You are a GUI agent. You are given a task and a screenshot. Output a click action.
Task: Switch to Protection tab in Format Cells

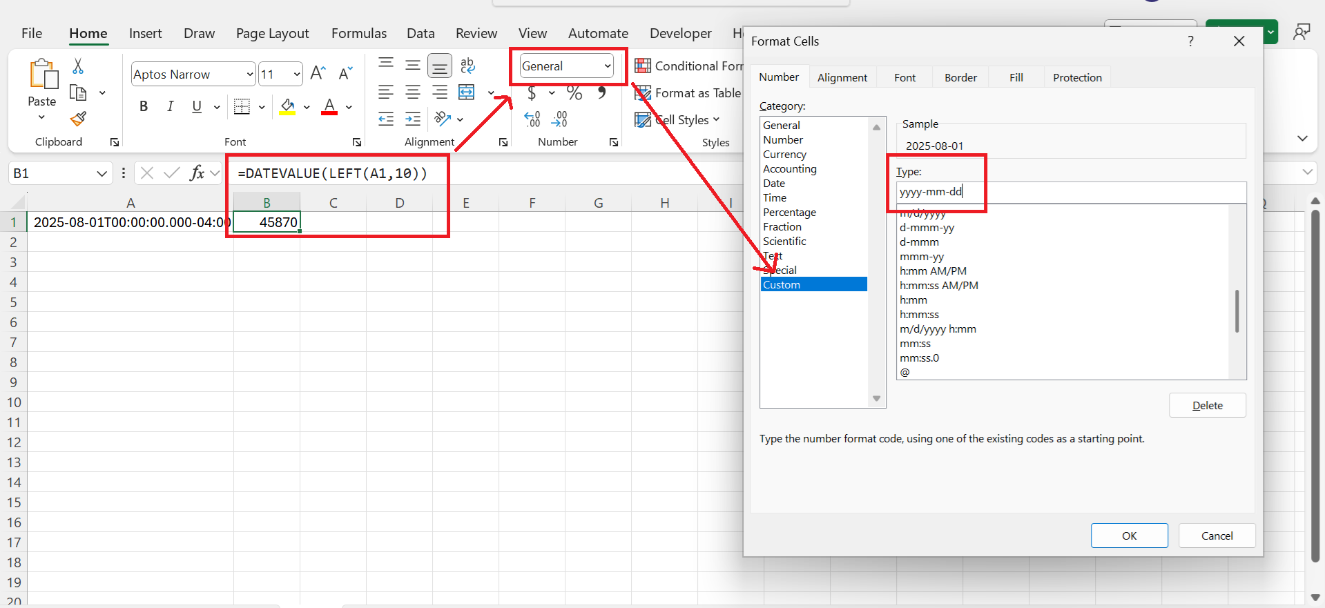click(x=1077, y=77)
